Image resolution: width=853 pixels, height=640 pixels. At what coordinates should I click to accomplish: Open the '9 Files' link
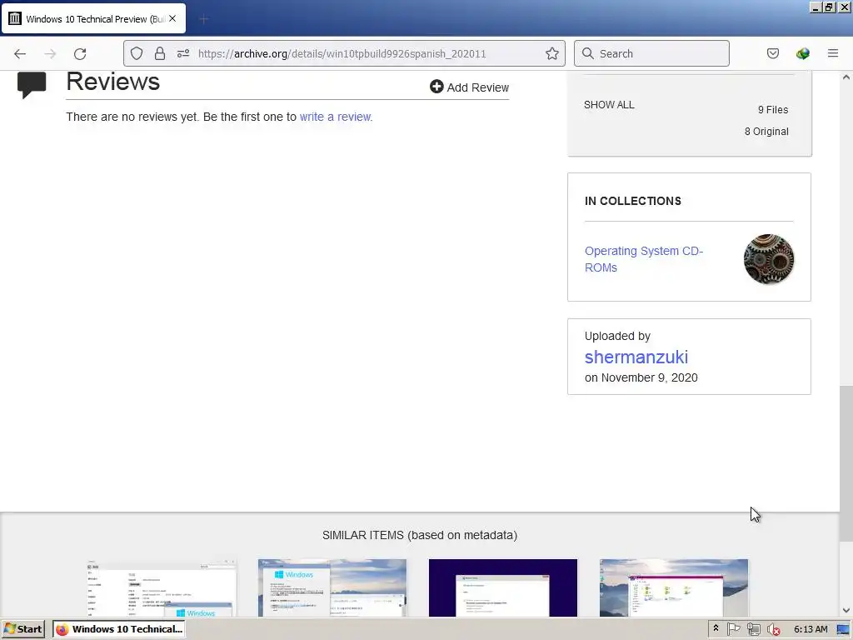pyautogui.click(x=772, y=109)
